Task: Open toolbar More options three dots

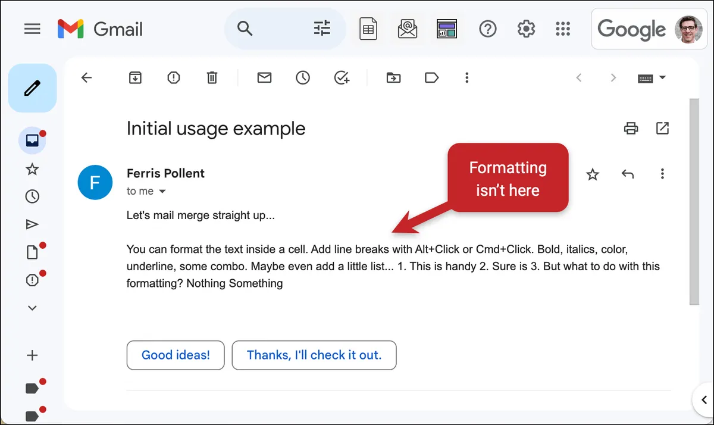Action: pos(467,77)
